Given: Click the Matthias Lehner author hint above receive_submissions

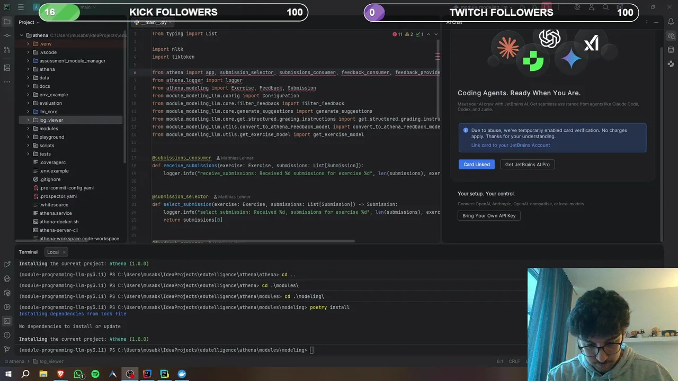Looking at the screenshot, I should click(235, 158).
